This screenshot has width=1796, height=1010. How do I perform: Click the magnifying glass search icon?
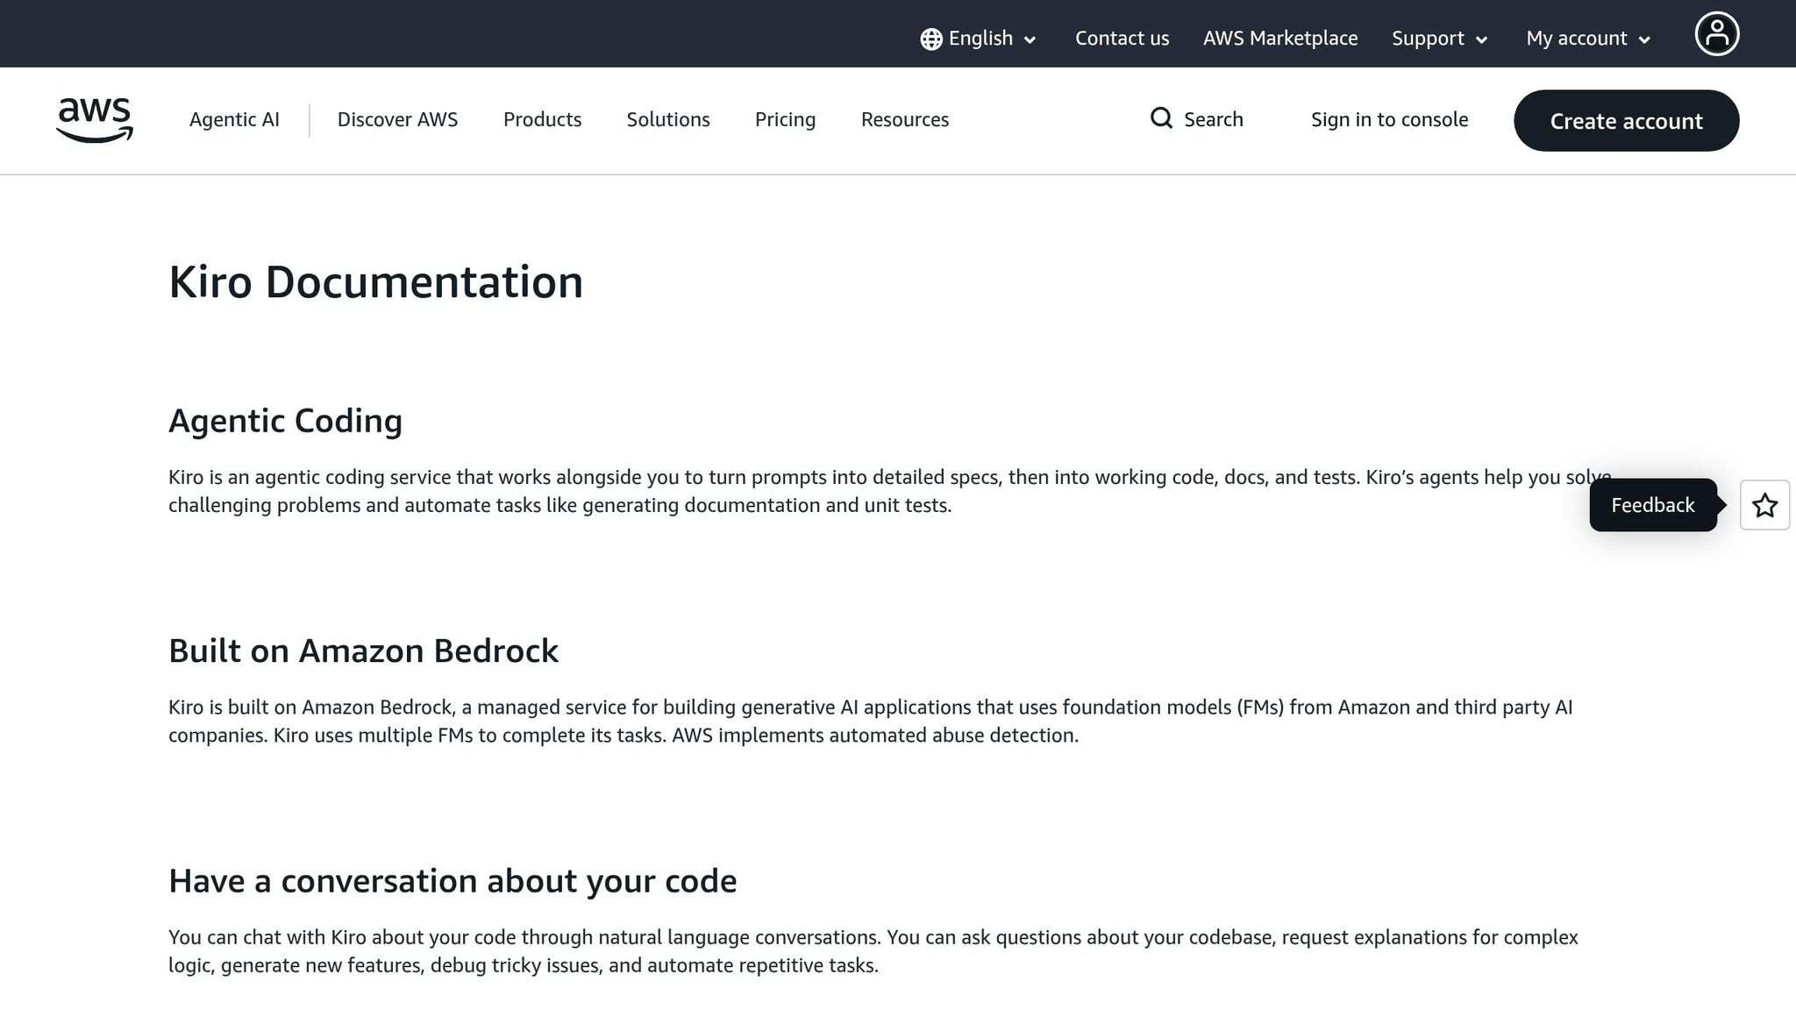click(x=1161, y=118)
